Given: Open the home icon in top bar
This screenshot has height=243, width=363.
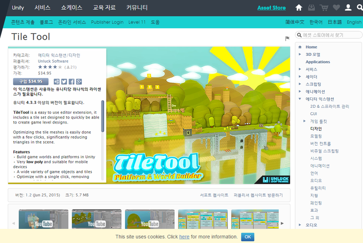Looking at the screenshot, I should point(299,8).
